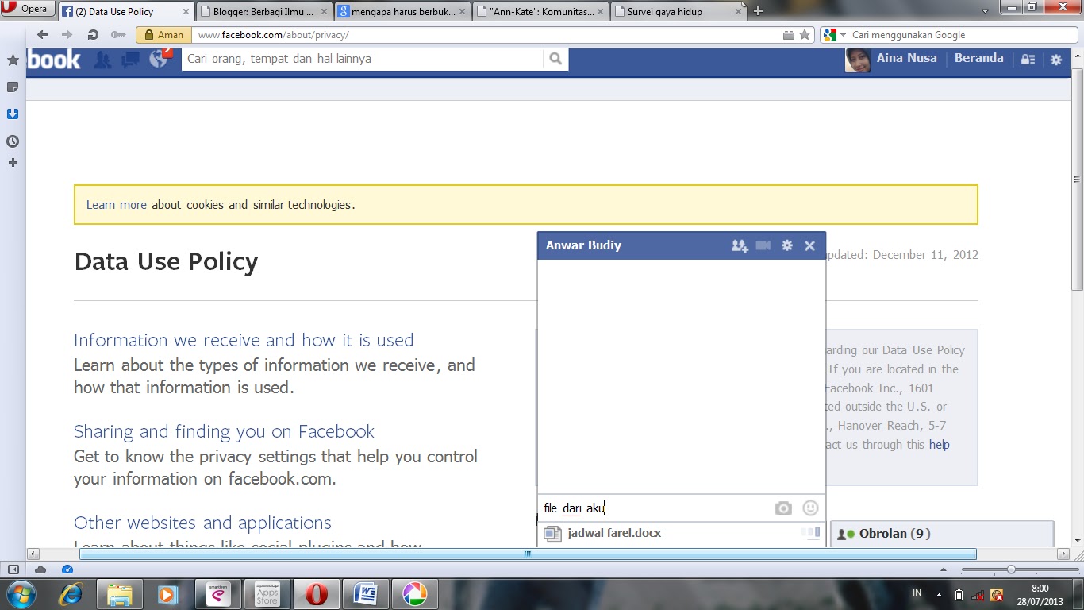Open the keyboard language selector showing IN
Screen dimensions: 1084x610
916,592
